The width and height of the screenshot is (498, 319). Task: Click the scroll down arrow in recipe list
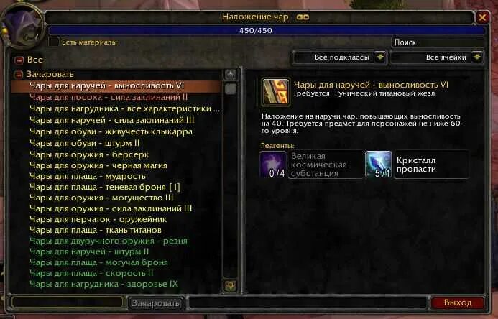[231, 286]
